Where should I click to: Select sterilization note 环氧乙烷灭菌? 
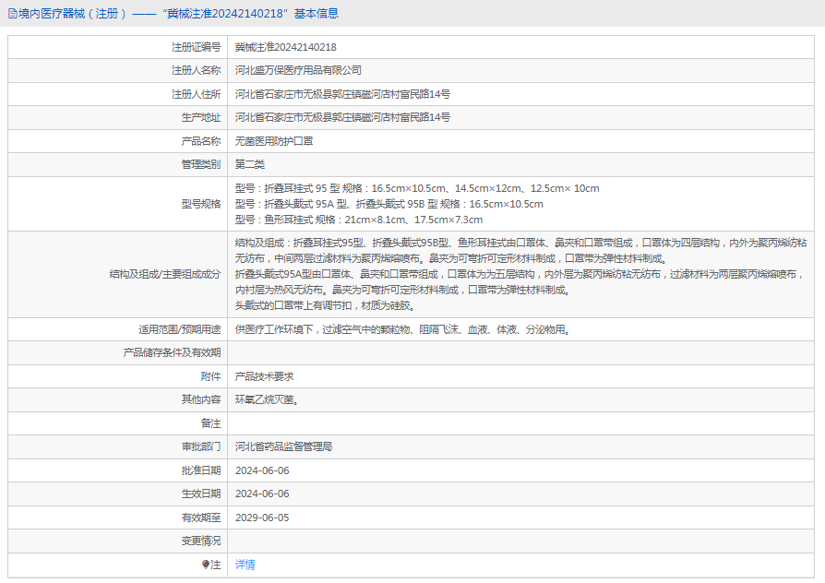coord(267,400)
